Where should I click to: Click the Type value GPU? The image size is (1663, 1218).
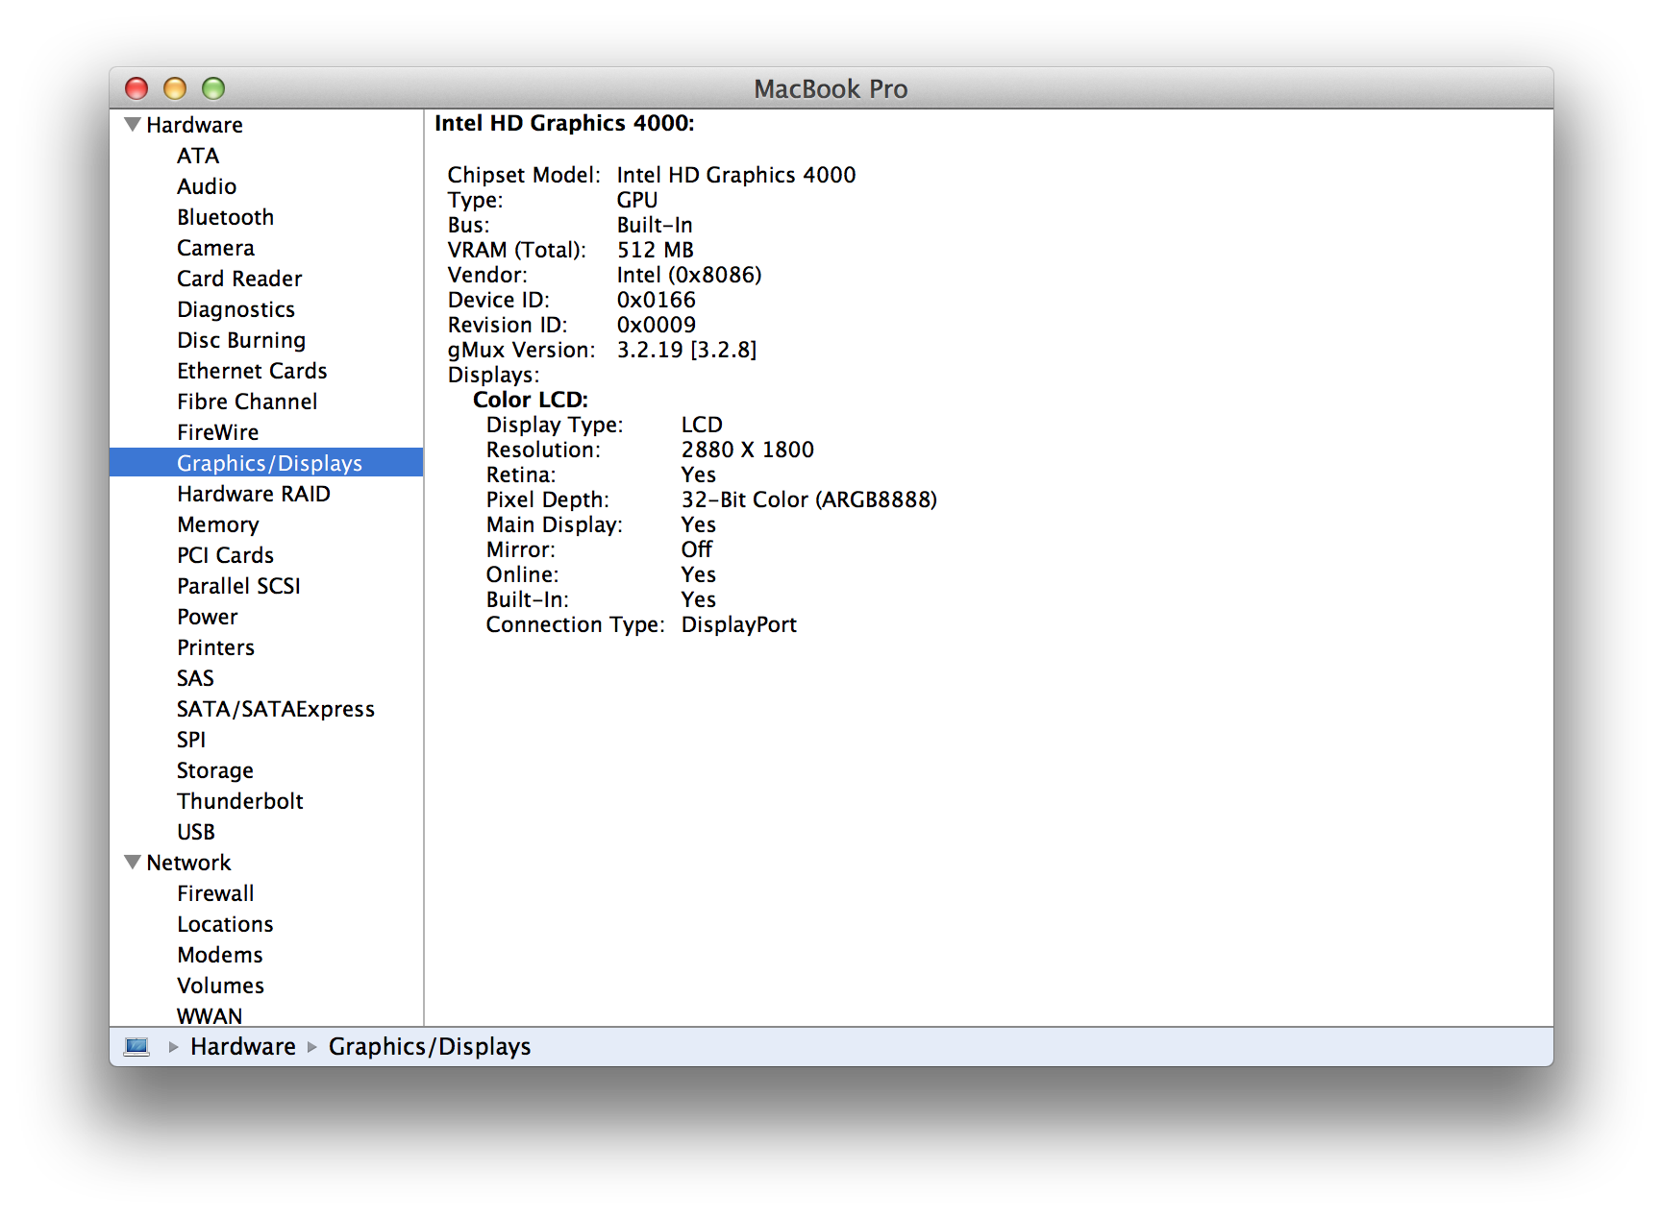point(637,200)
